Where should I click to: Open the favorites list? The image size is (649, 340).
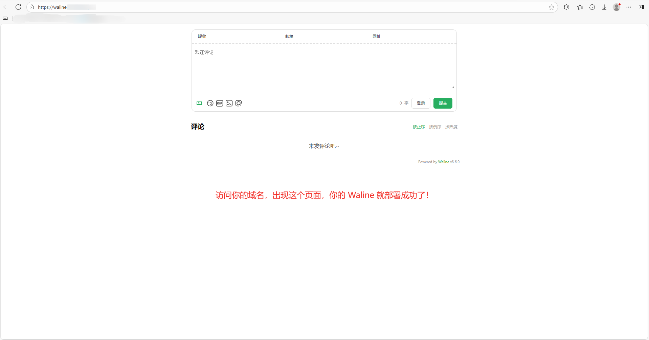pos(580,7)
